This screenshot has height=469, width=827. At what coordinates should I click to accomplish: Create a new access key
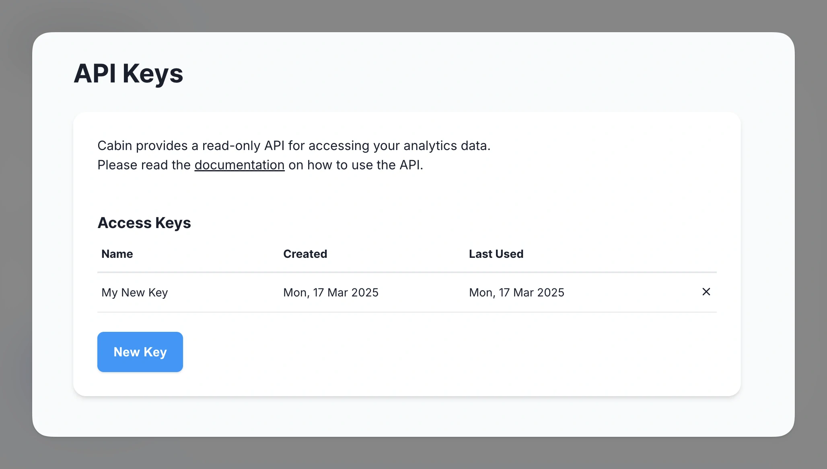coord(140,352)
